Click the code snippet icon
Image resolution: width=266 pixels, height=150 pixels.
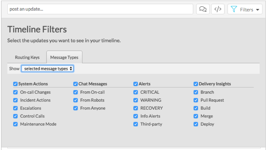pos(218,9)
